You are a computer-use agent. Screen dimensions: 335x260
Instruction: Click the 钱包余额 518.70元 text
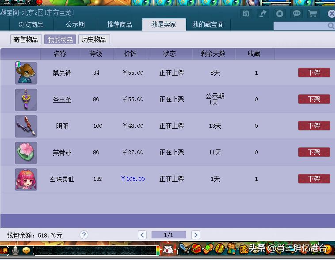(34, 235)
